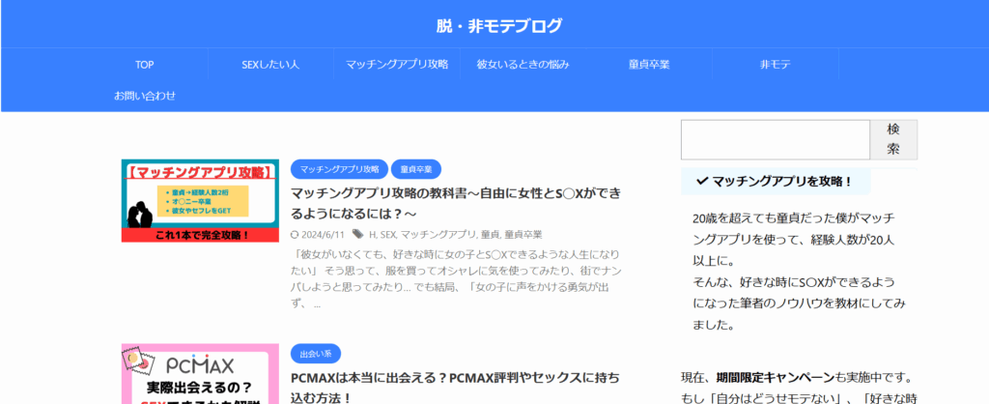
Task: Select the 出会い系 category badge
Action: click(316, 354)
